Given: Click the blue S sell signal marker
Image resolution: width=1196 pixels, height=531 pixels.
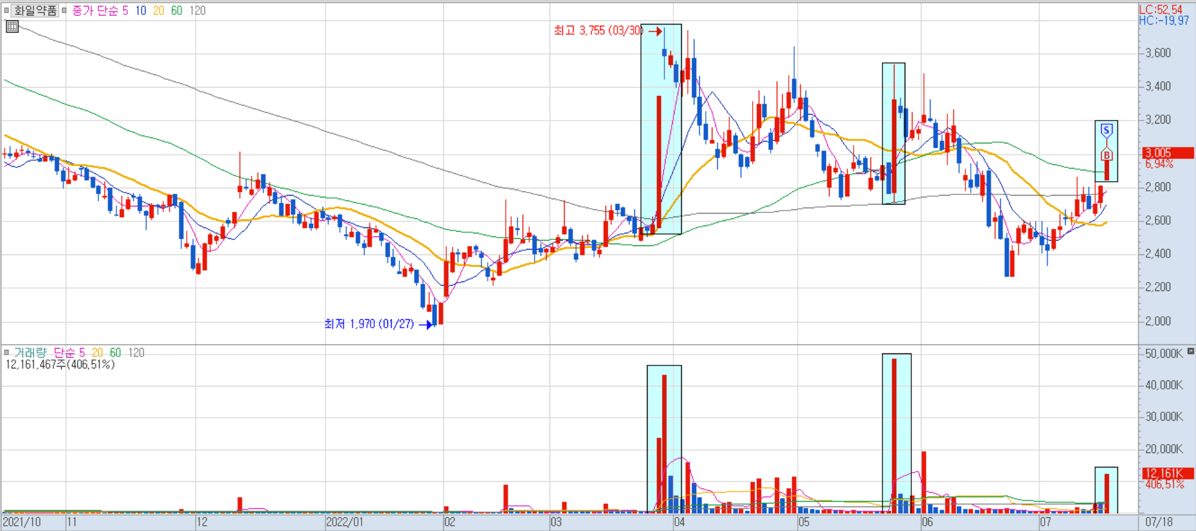Looking at the screenshot, I should pos(1106,130).
